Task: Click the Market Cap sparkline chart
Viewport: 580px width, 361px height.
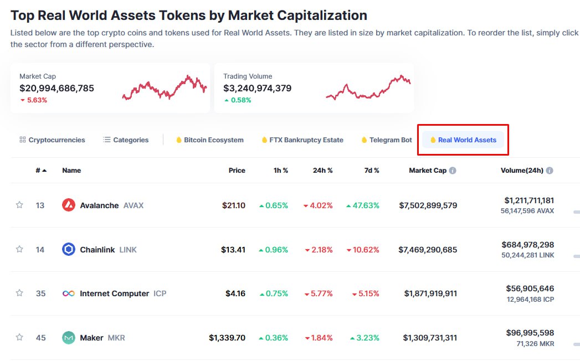Action: [165, 88]
